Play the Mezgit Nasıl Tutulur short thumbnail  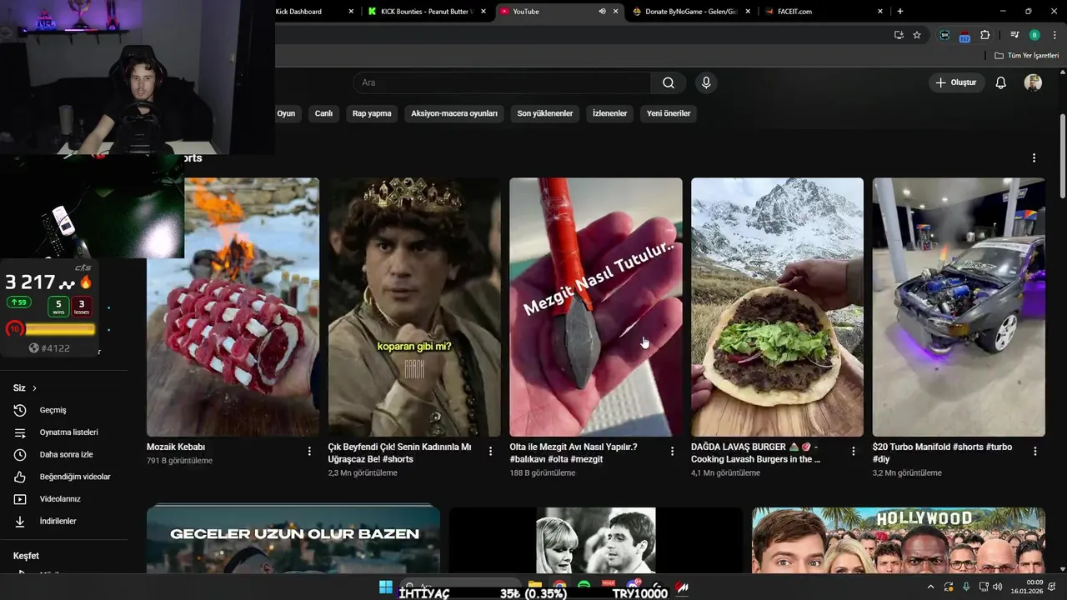[x=596, y=307]
